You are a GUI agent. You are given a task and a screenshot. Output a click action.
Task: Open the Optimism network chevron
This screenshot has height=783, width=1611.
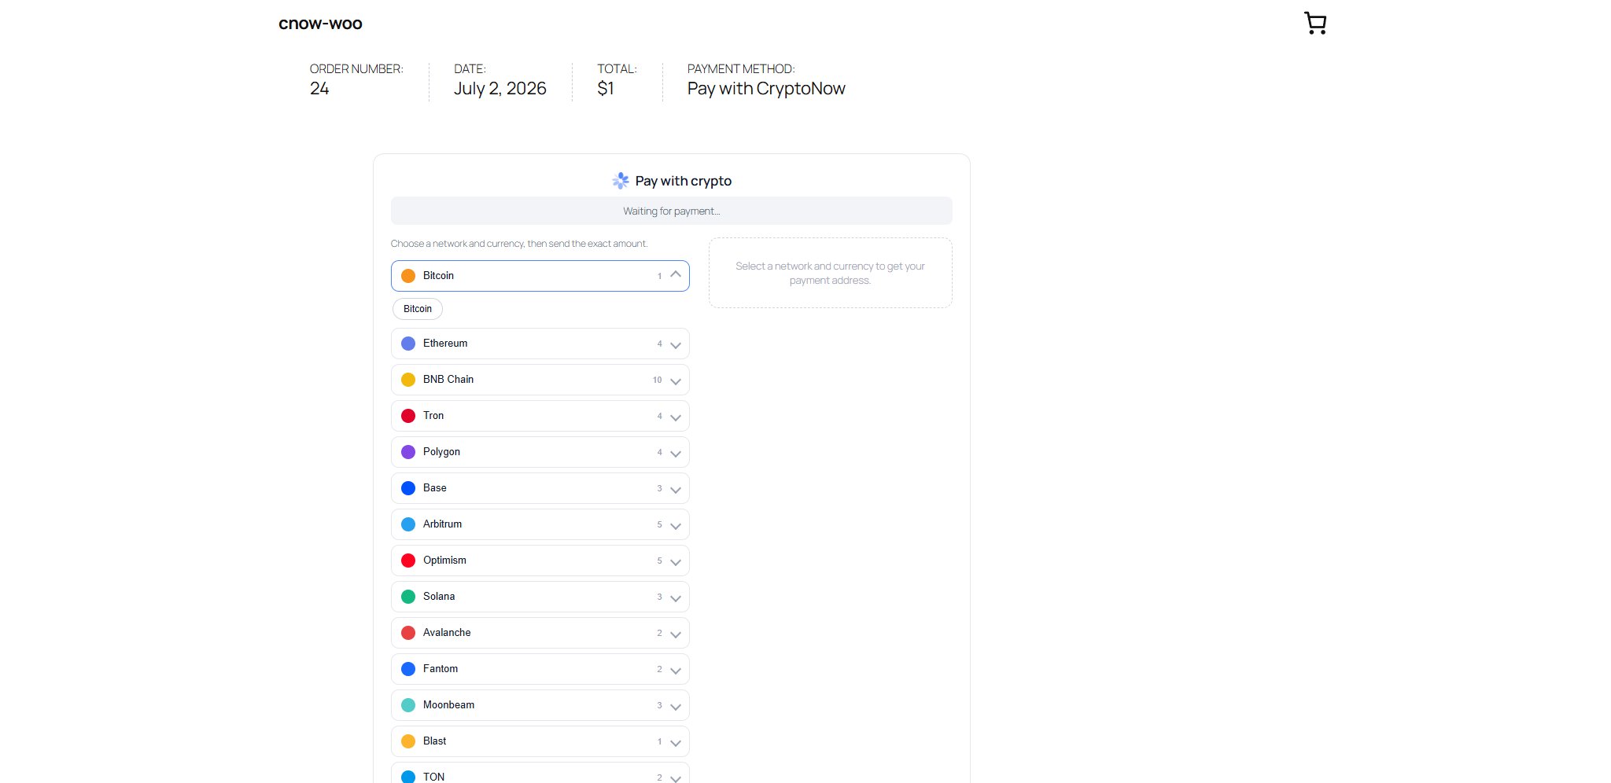click(x=675, y=561)
